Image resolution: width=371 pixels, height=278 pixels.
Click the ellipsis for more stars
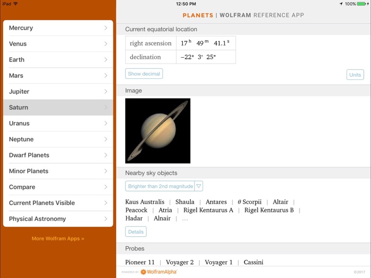click(185, 219)
